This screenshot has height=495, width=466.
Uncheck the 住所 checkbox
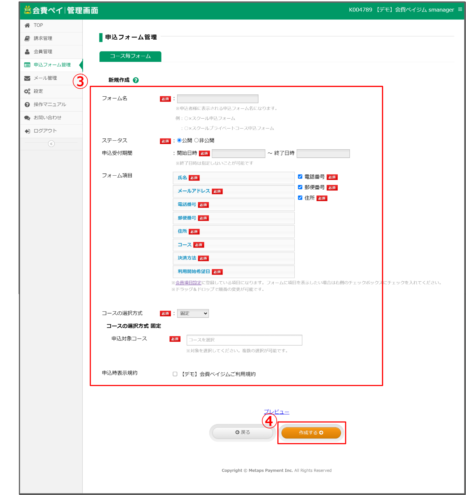point(300,198)
